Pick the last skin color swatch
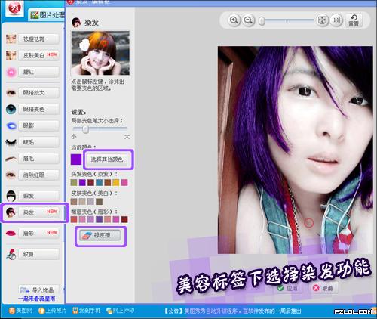Viewport: 377px width, 319px height. (x=100, y=201)
